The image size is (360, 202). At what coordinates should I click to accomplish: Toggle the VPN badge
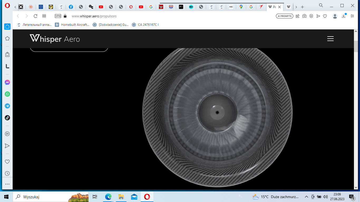pos(58,16)
